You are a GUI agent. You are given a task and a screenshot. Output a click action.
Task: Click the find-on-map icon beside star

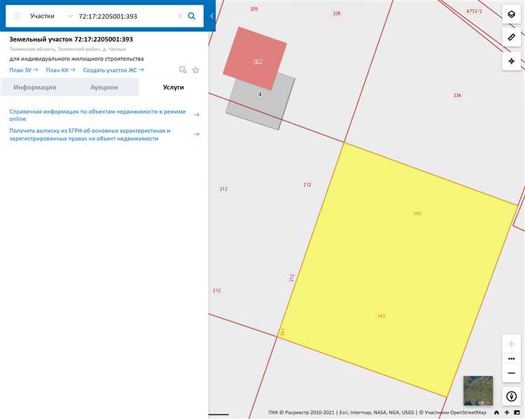pyautogui.click(x=183, y=70)
